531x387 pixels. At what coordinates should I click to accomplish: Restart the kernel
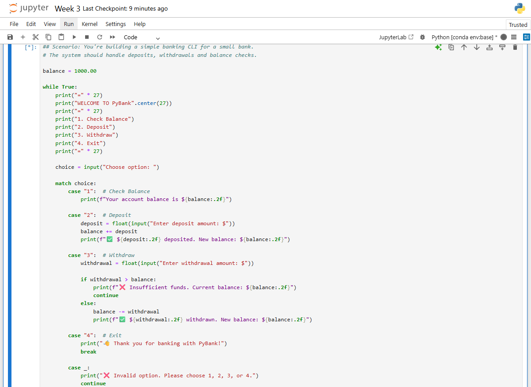pyautogui.click(x=100, y=37)
